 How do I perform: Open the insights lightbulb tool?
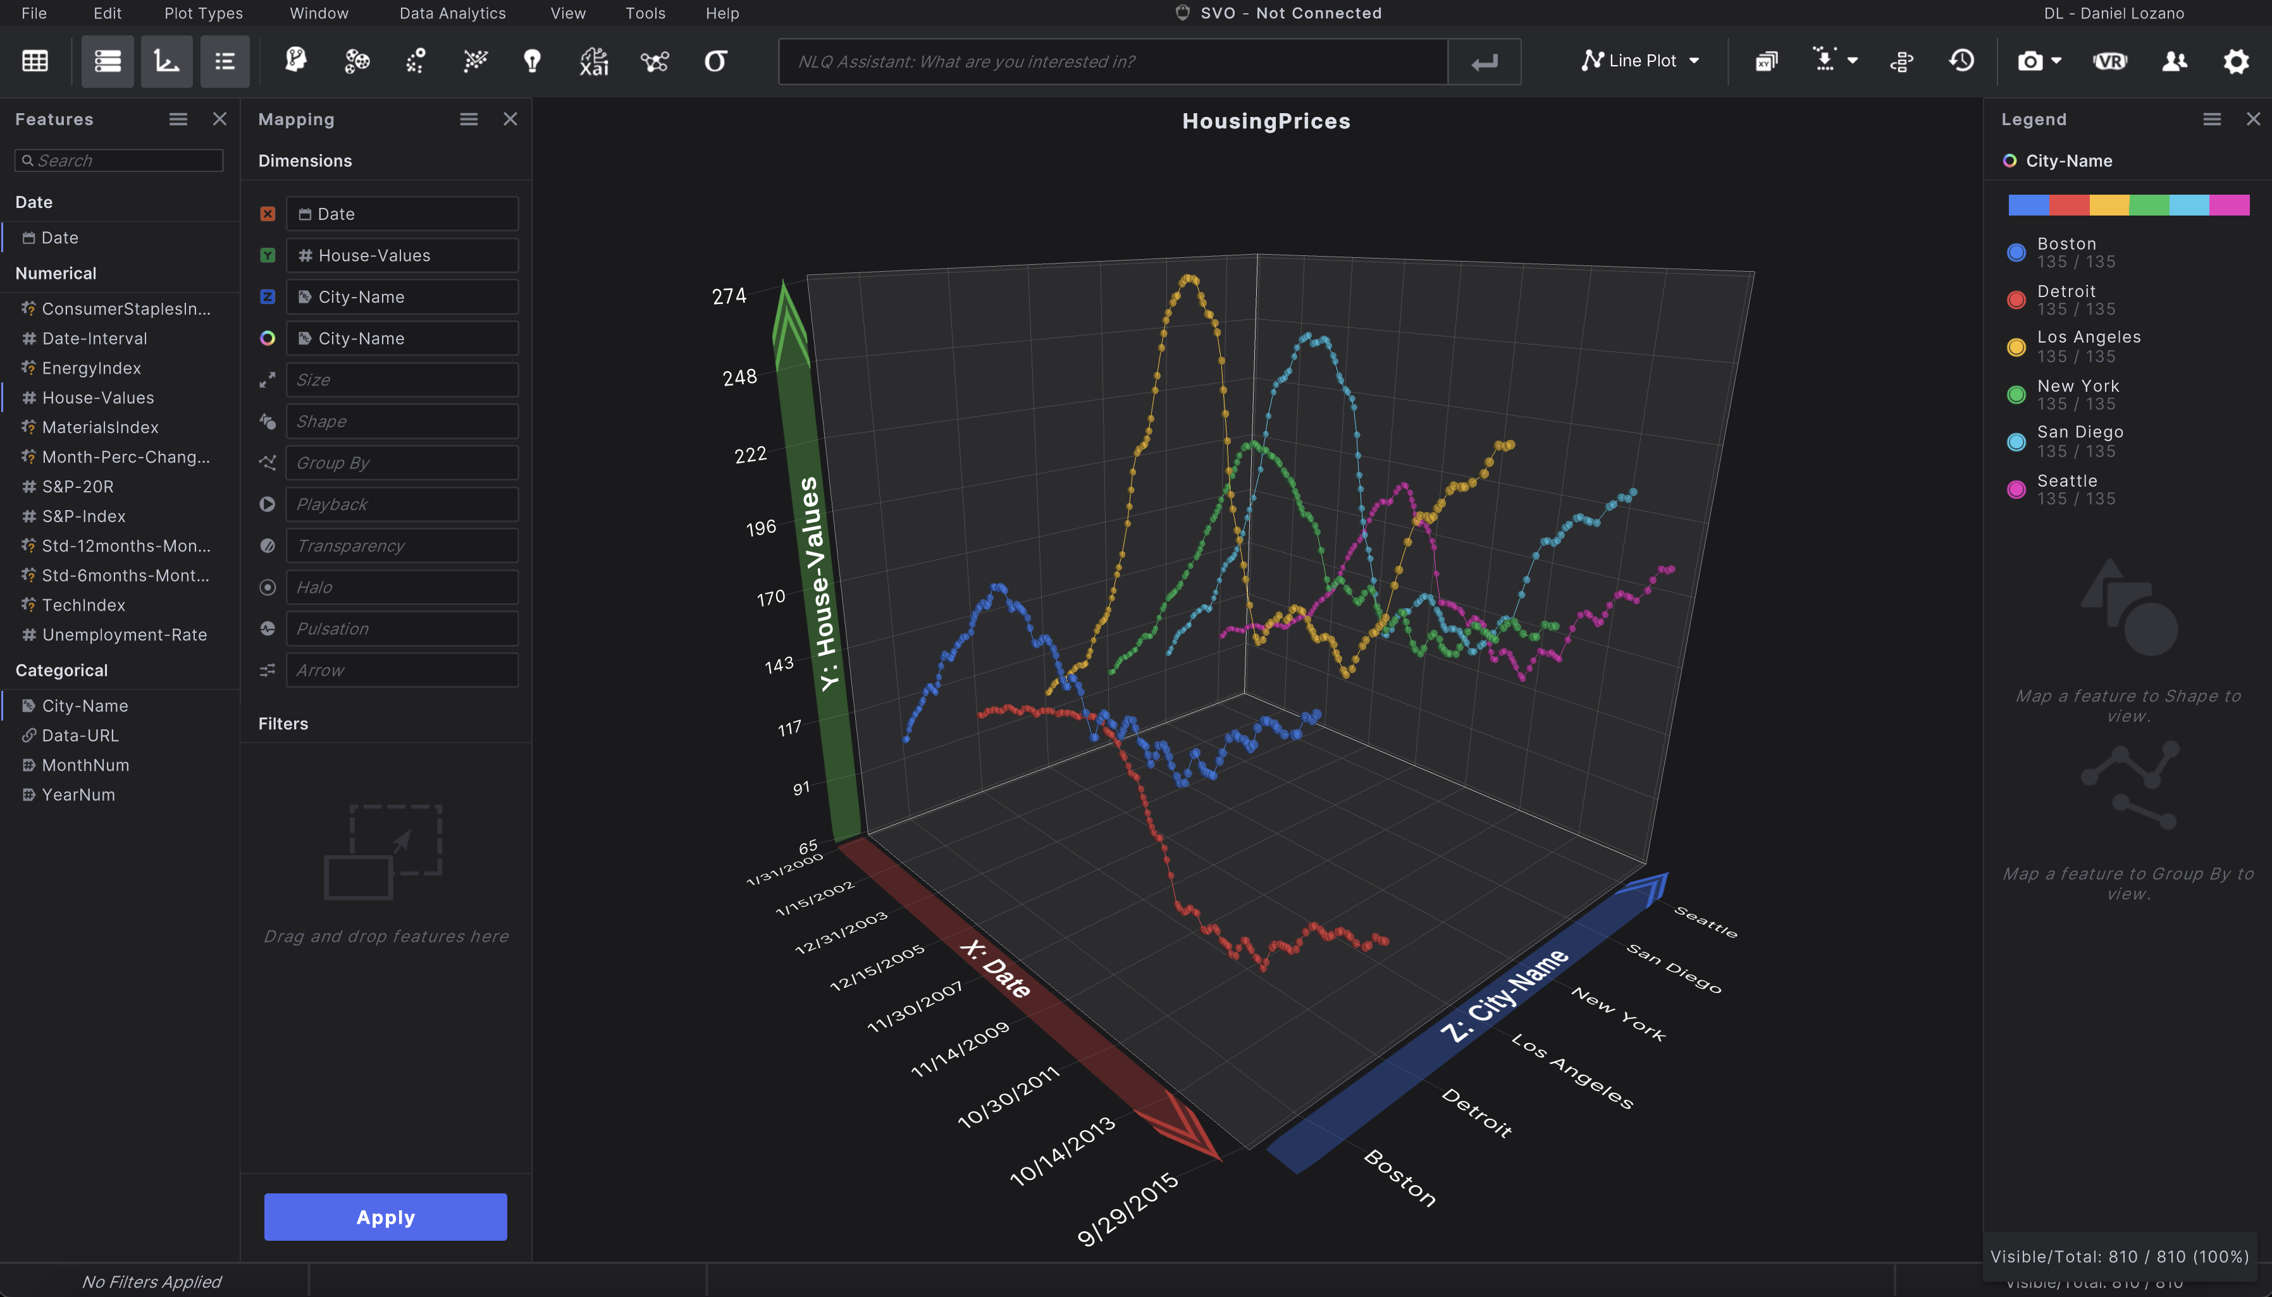(532, 61)
